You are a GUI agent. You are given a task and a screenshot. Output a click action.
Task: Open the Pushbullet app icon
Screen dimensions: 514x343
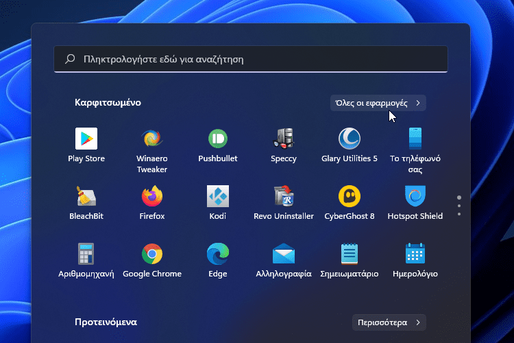[x=218, y=139]
